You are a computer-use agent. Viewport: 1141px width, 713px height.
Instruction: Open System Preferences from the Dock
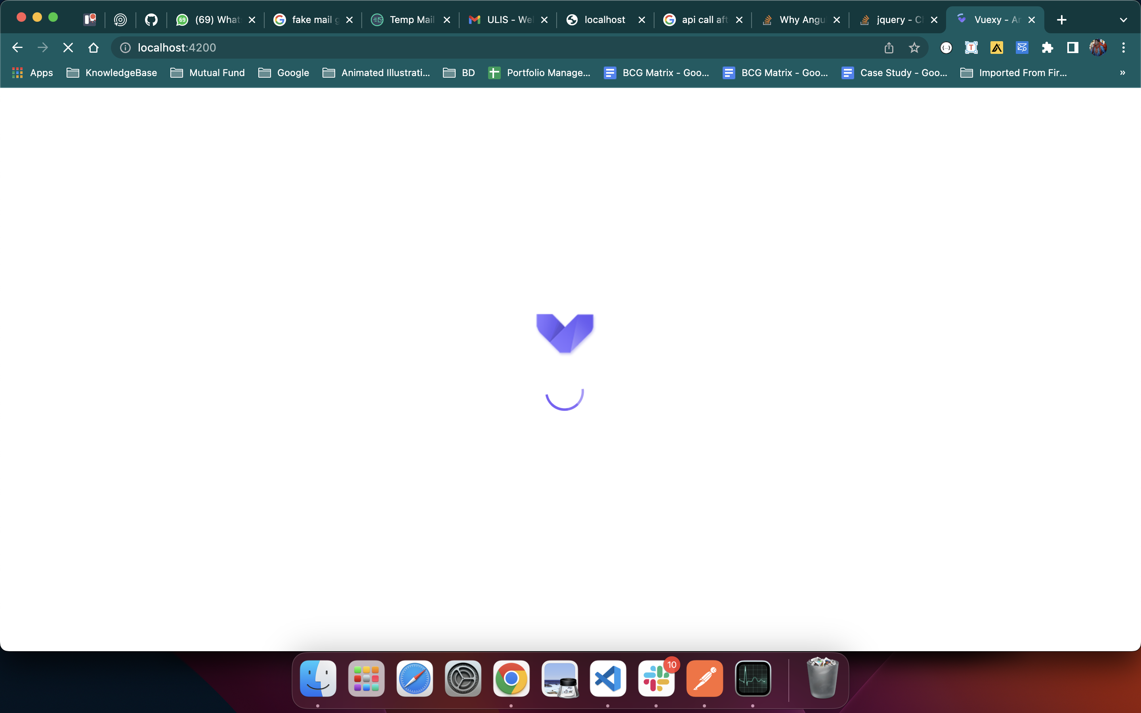[x=463, y=679]
